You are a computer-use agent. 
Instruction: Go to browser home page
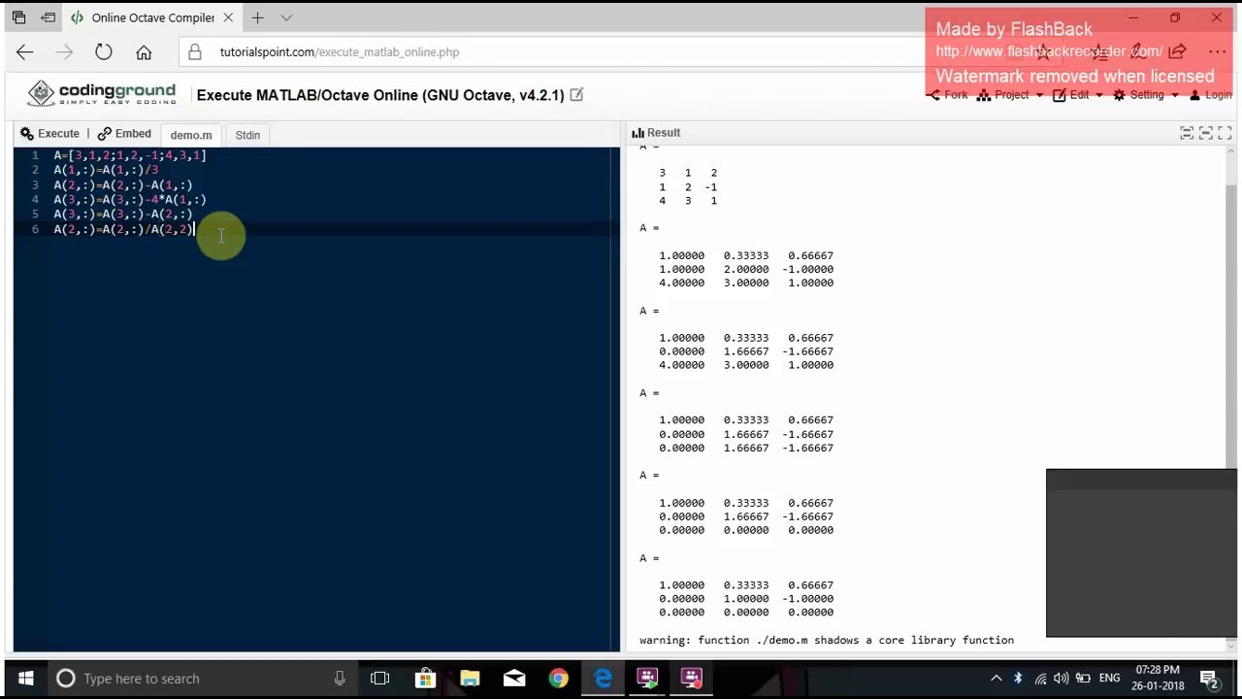(144, 52)
